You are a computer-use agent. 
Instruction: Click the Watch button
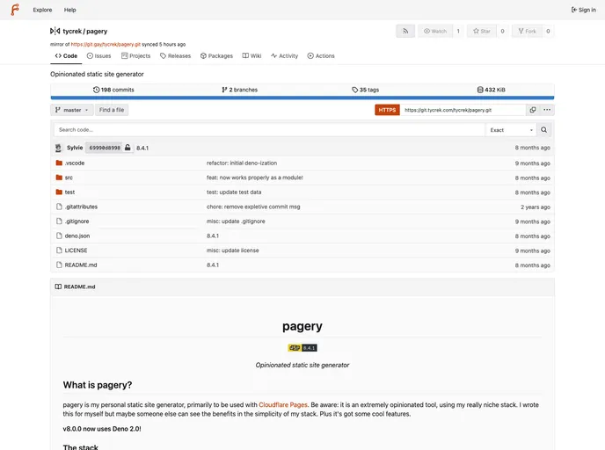click(435, 32)
